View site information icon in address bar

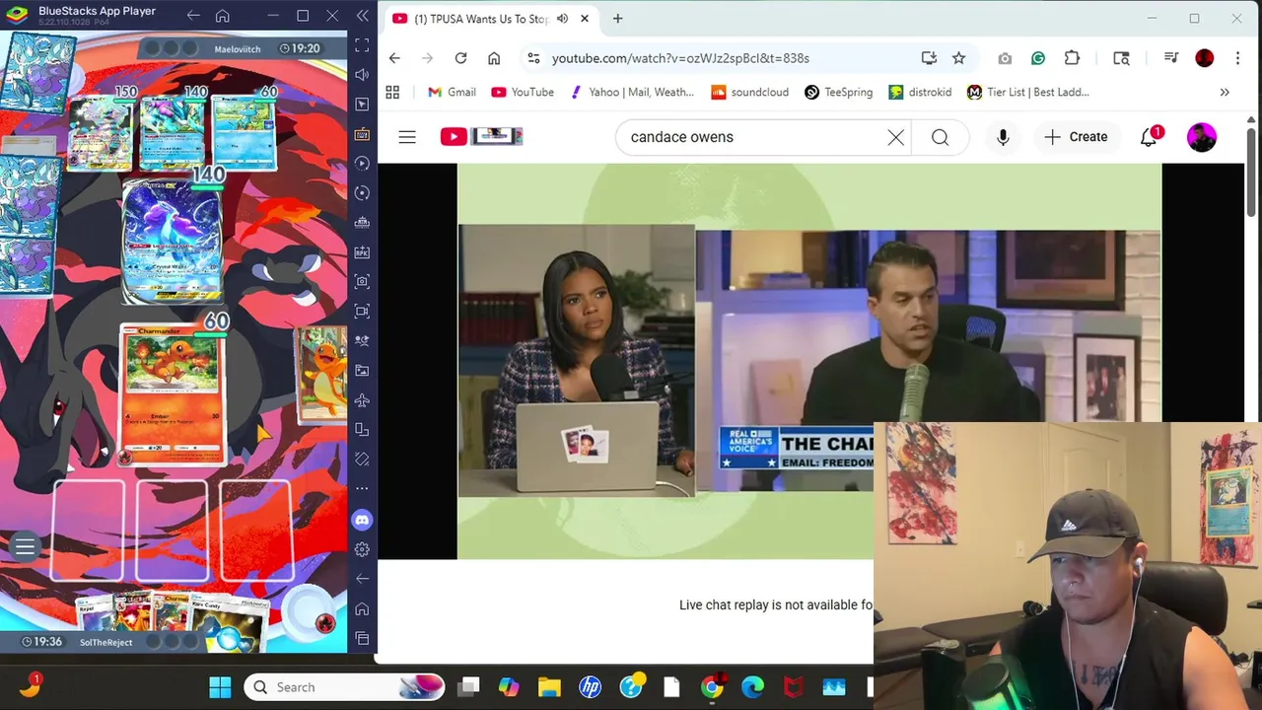[x=533, y=58]
